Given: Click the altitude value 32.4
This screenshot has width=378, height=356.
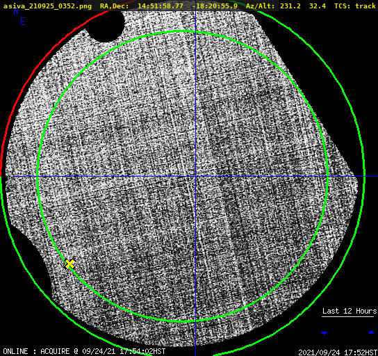Looking at the screenshot, I should click(318, 6).
